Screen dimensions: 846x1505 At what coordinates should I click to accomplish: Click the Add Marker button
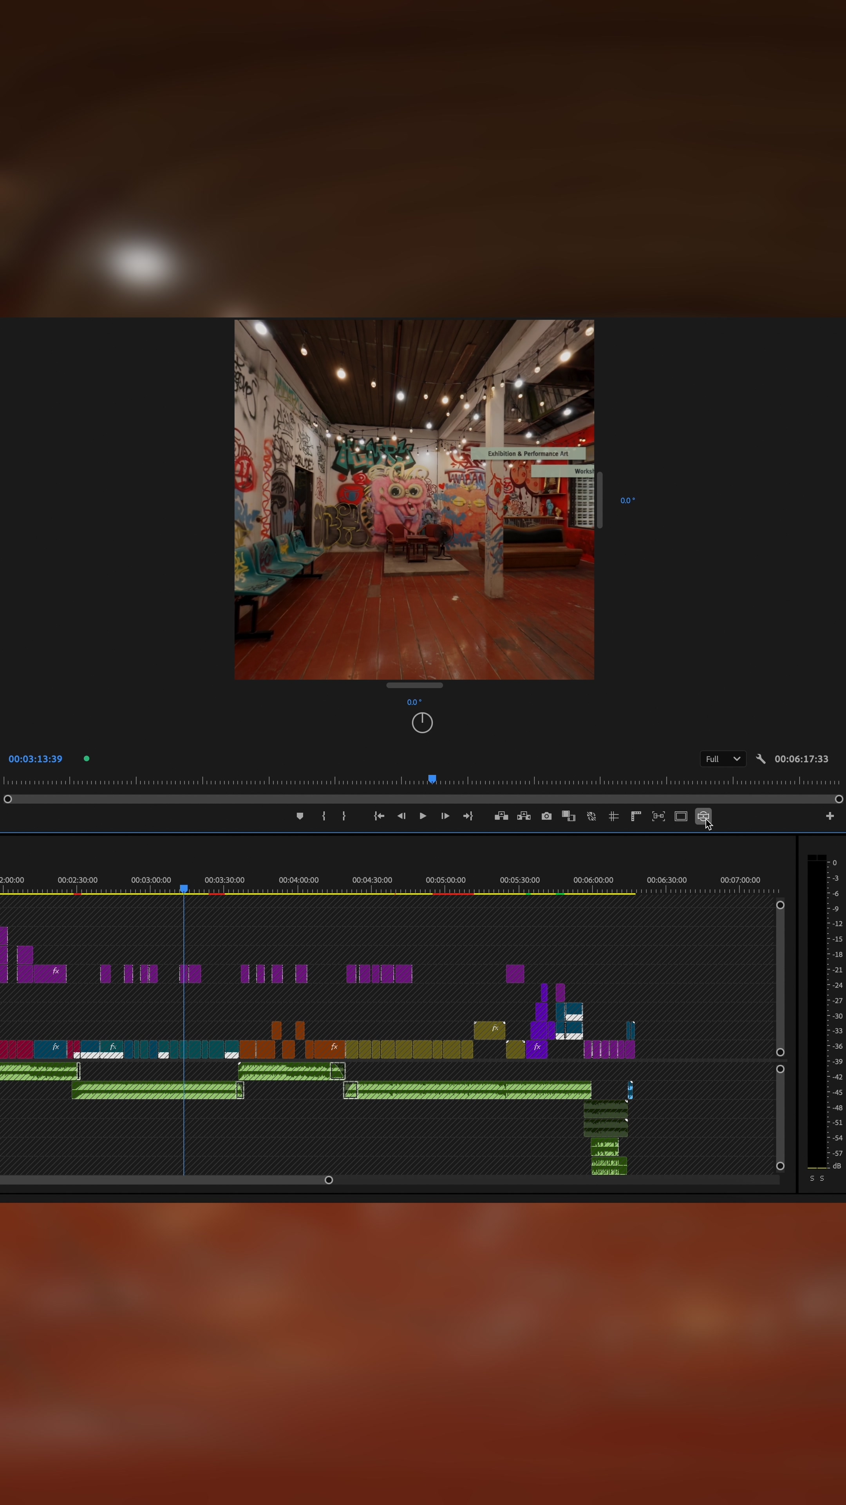coord(300,816)
